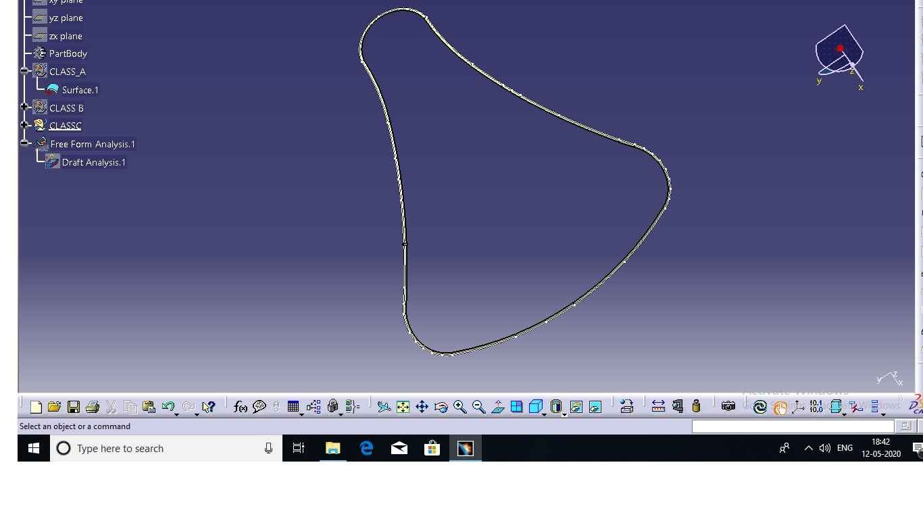Image resolution: width=923 pixels, height=519 pixels.
Task: Select the Fit All In view icon
Action: pyautogui.click(x=403, y=407)
